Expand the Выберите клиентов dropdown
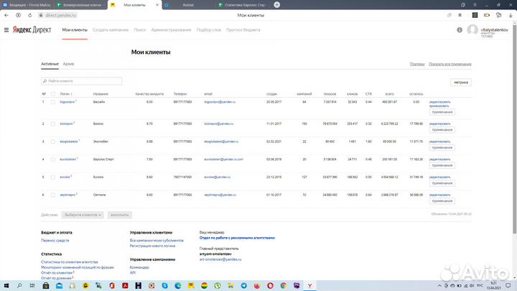The width and height of the screenshot is (517, 291). [83, 214]
